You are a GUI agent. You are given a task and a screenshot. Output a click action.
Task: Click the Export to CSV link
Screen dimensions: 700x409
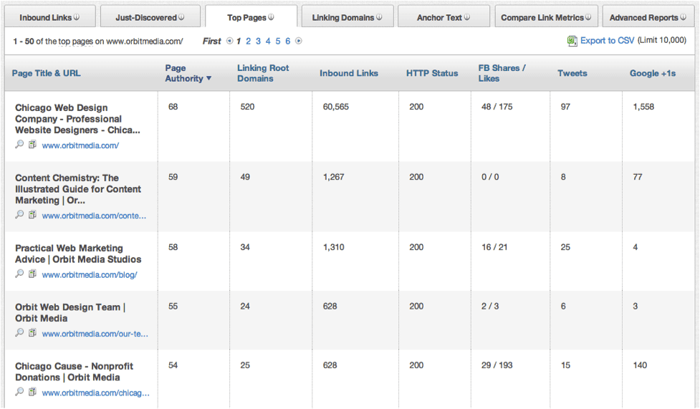607,41
